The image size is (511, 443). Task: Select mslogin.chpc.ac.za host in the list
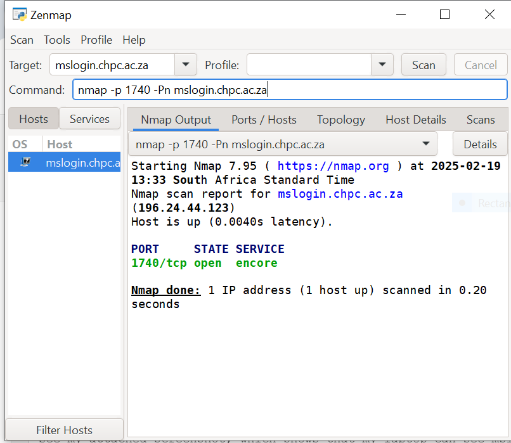coord(64,162)
